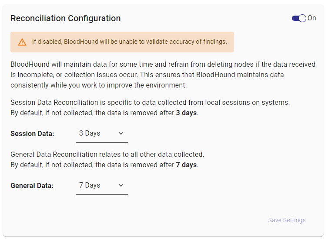Click the BloodHound data maintenance description paragraph
This screenshot has width=328, height=240.
[163, 75]
